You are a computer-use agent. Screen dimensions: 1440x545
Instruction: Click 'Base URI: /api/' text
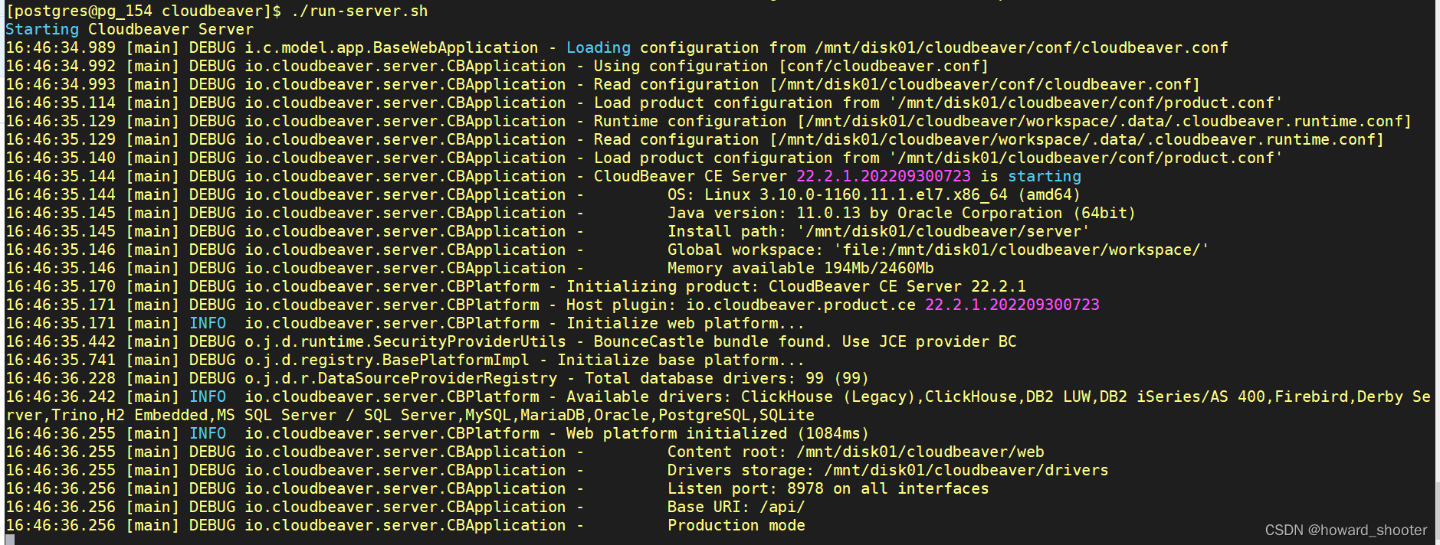(x=736, y=507)
